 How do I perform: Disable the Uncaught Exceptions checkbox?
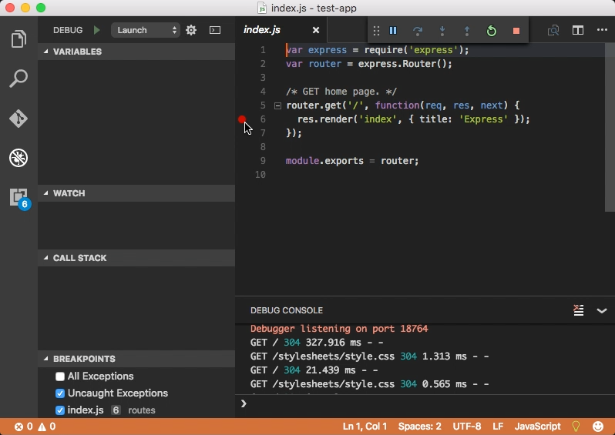(60, 393)
